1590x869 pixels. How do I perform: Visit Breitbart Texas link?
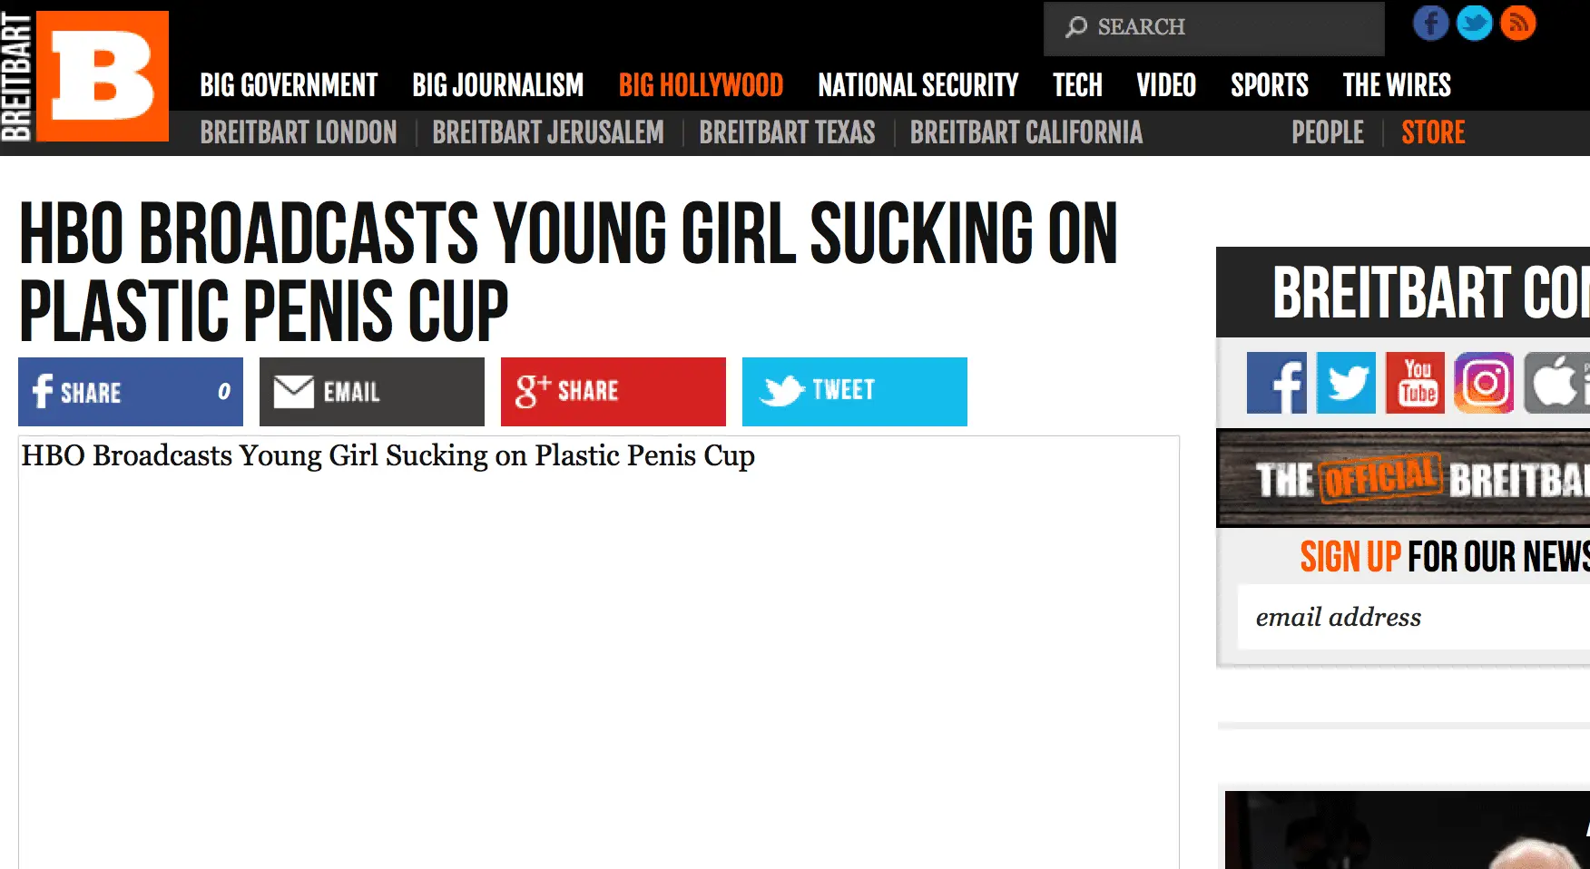pyautogui.click(x=787, y=132)
